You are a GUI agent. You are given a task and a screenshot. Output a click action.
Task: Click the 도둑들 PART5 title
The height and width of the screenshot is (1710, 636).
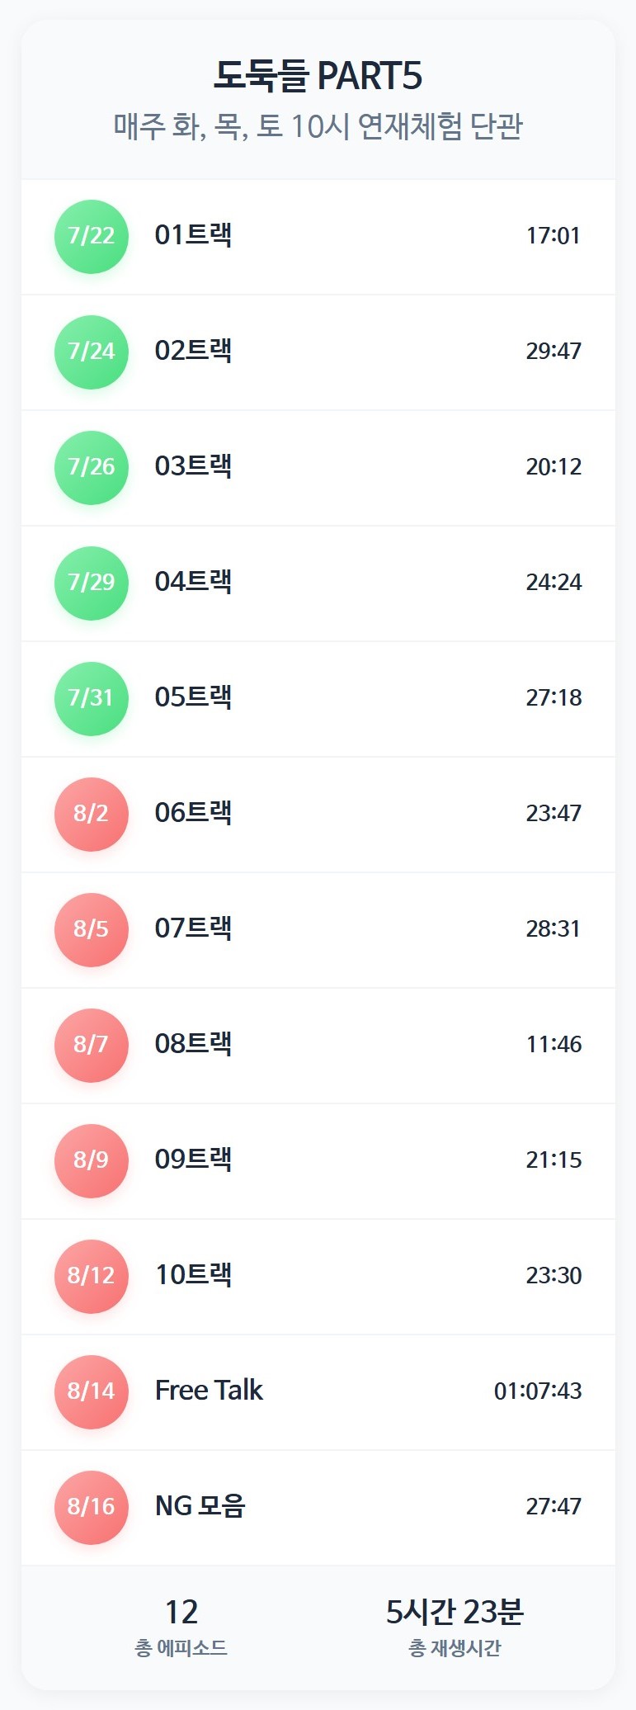click(318, 77)
